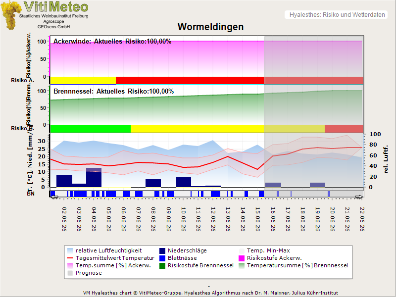Click the Brennnessel: Aktuelles Risiko:100,00% text
Screen dimensions: 396x297
[x=114, y=91]
